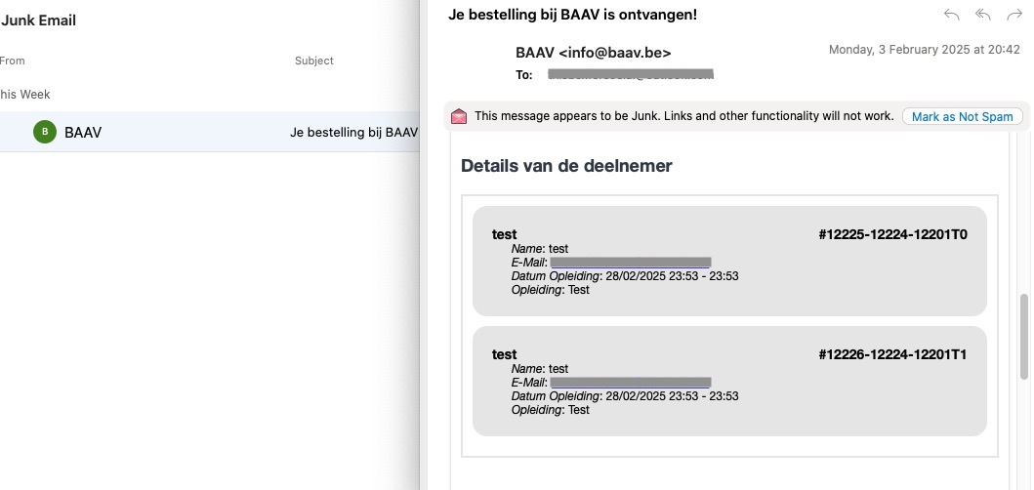1034x490 pixels.
Task: Click the Forward arrow icon
Action: pos(1014,15)
